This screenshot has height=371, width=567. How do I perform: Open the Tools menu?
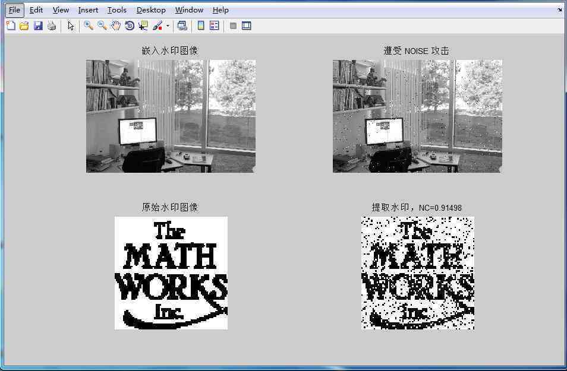117,10
